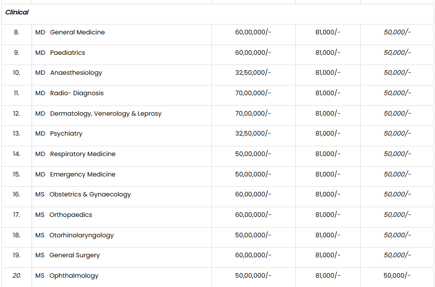Select the 'MS General Surgery' course cell
Image resolution: width=435 pixels, height=287 pixels.
pyautogui.click(x=68, y=255)
